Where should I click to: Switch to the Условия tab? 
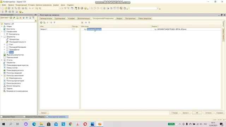click(x=71, y=18)
